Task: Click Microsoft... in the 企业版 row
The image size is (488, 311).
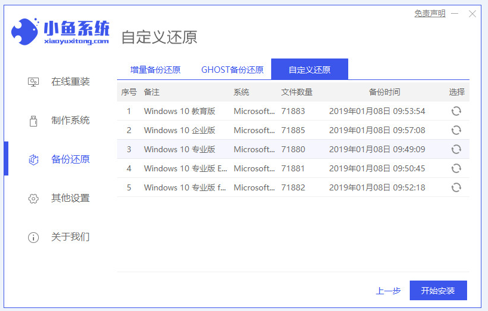Action: tap(254, 130)
